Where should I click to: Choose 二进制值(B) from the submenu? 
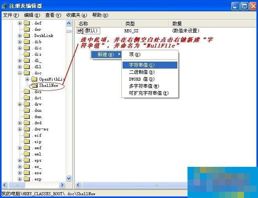150,72
